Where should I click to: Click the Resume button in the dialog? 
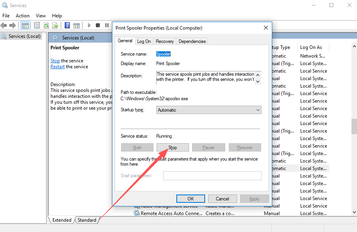tap(245, 148)
